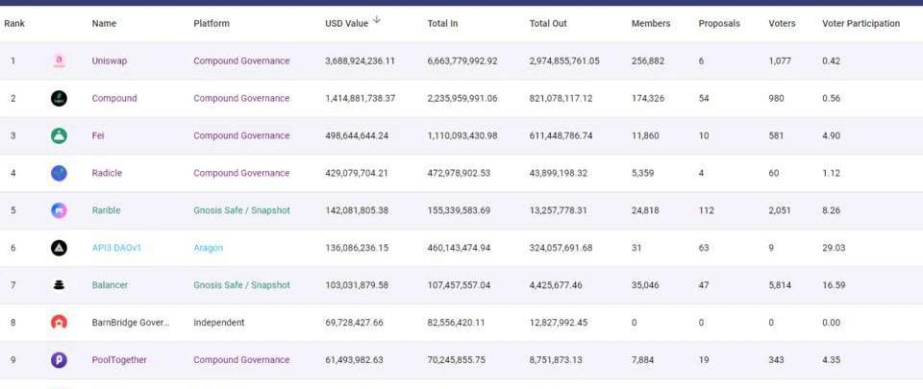Click Compound Governance platform in Compound row

[241, 98]
